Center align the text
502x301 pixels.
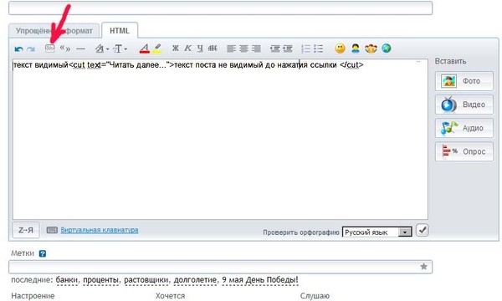click(243, 48)
